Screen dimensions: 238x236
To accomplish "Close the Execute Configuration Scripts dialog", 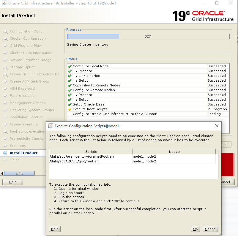I will 217,126.
